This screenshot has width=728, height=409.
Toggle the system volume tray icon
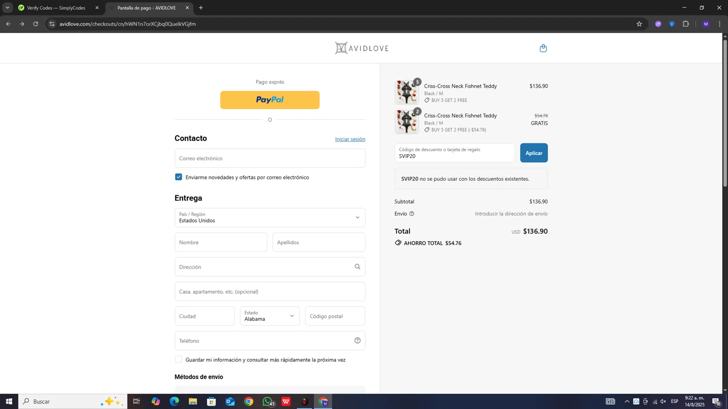click(x=663, y=401)
